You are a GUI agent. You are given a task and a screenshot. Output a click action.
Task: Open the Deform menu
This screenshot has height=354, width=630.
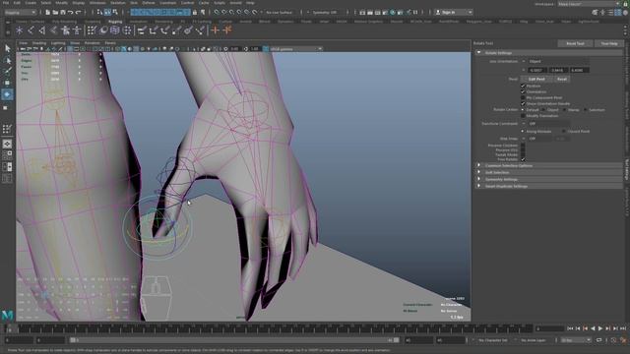149,3
